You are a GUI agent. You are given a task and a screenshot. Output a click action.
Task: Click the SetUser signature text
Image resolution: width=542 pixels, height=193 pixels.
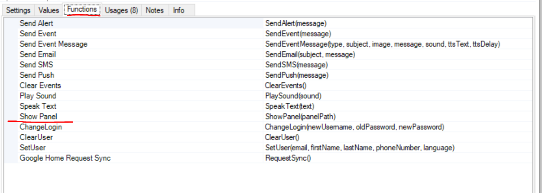pyautogui.click(x=360, y=148)
